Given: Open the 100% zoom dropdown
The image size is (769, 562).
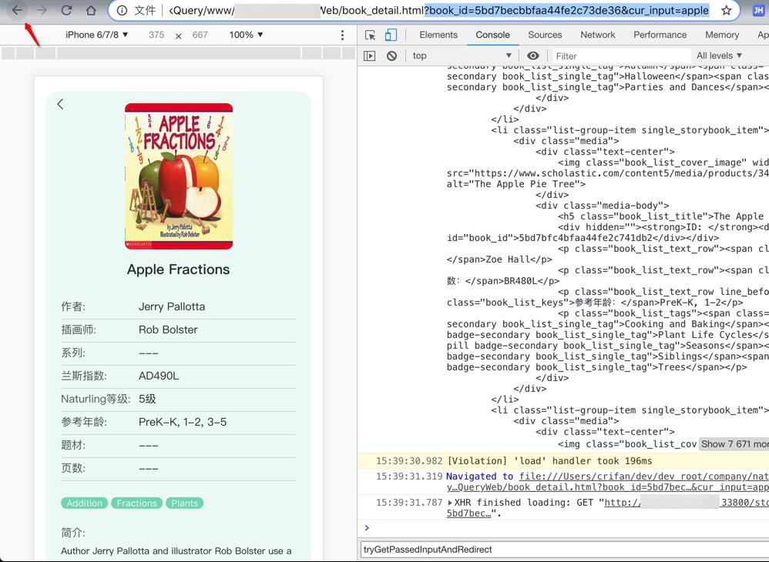Looking at the screenshot, I should [x=246, y=35].
